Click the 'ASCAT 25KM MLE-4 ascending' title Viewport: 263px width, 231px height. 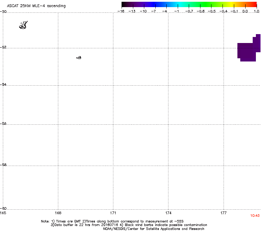pos(36,6)
